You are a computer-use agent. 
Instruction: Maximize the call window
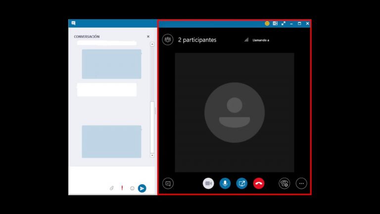tap(299, 24)
